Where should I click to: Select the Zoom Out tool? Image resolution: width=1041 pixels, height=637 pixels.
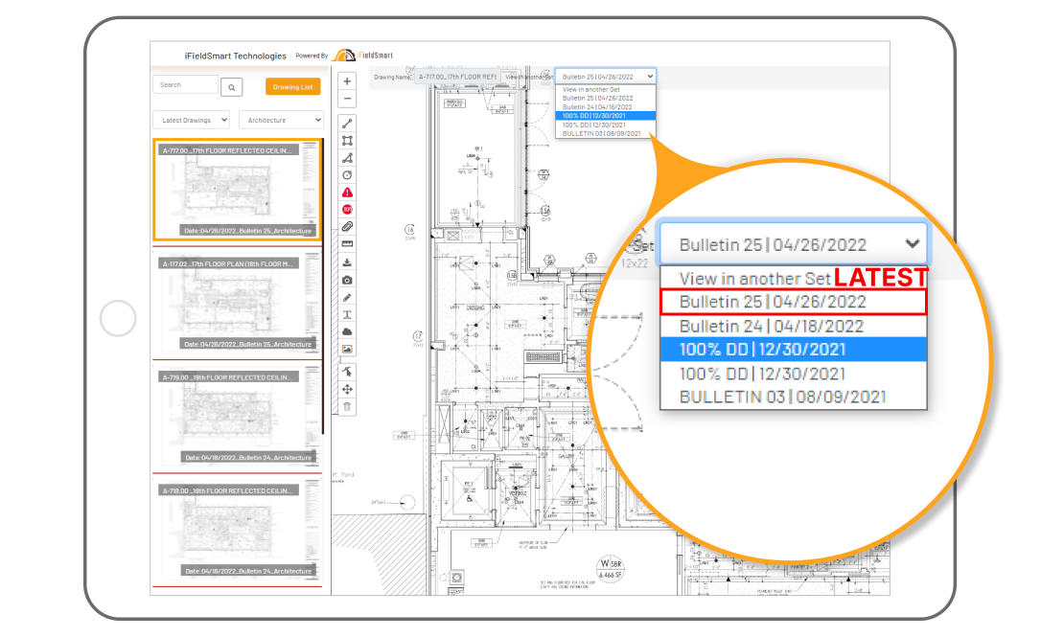(347, 99)
